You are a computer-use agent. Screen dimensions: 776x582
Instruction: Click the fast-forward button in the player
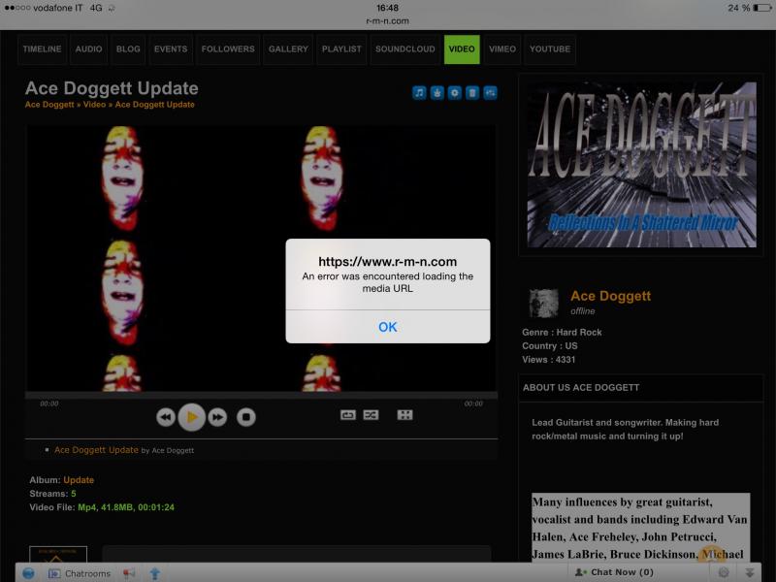click(x=218, y=417)
